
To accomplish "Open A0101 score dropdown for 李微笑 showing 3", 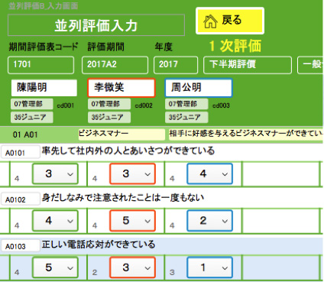I will point(132,174).
